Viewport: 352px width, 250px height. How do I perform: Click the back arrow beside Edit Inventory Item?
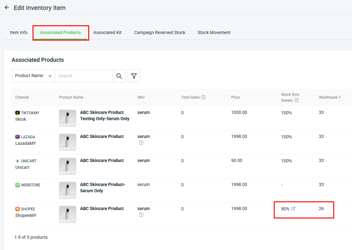click(7, 8)
